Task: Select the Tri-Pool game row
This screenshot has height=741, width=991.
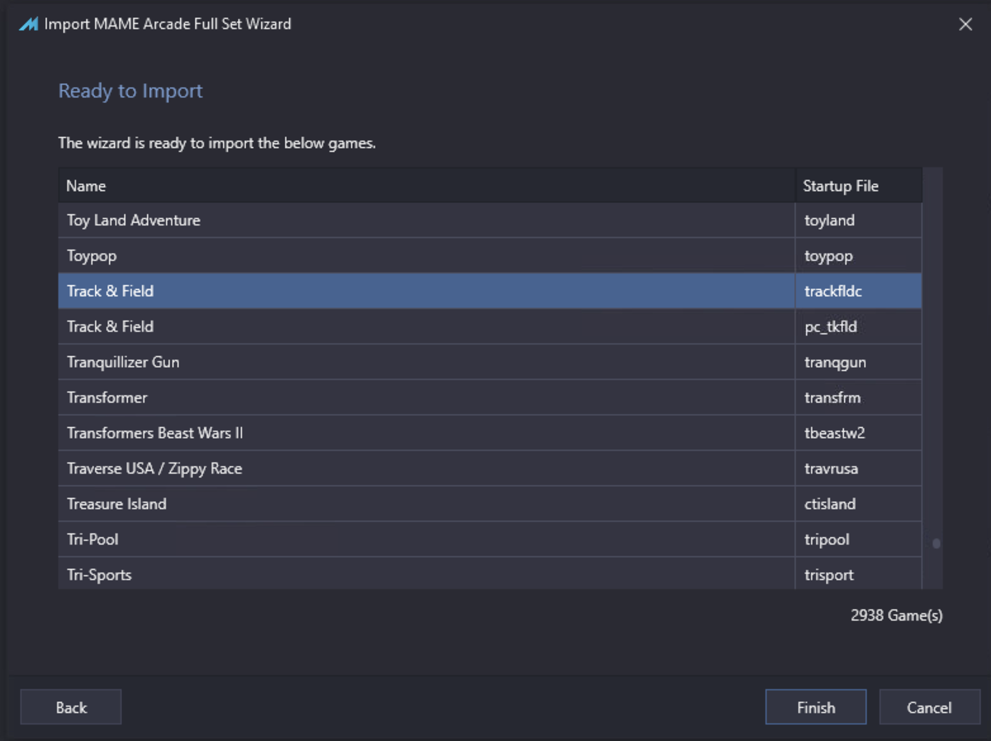Action: tap(490, 540)
